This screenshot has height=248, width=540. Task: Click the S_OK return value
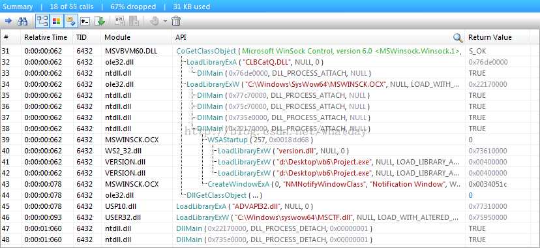point(477,51)
